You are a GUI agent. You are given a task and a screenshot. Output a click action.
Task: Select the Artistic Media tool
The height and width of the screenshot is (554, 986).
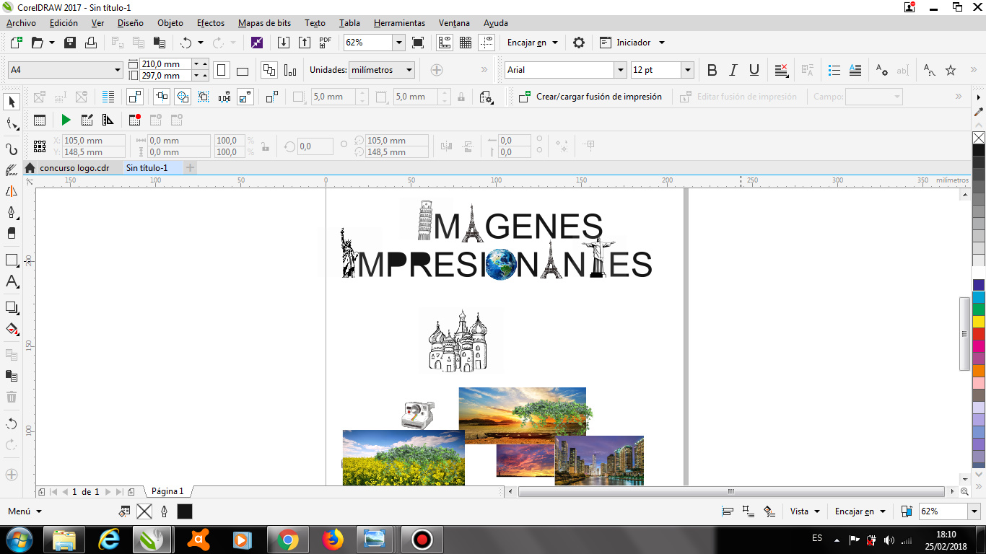[x=12, y=171]
